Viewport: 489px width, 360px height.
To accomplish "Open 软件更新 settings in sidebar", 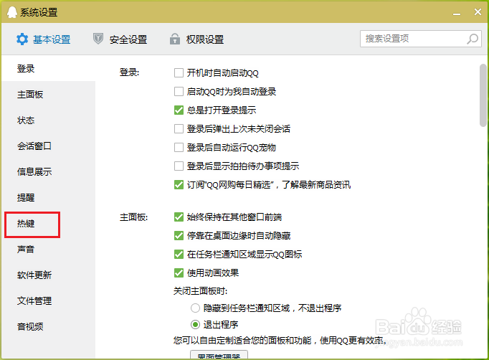I will coord(48,275).
